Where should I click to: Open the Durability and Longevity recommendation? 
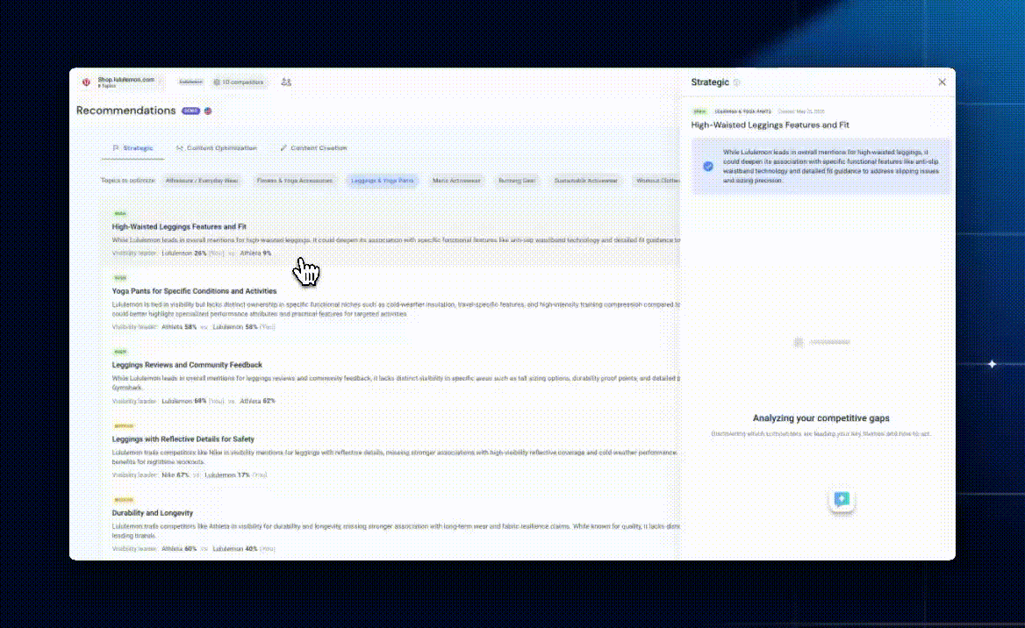153,514
